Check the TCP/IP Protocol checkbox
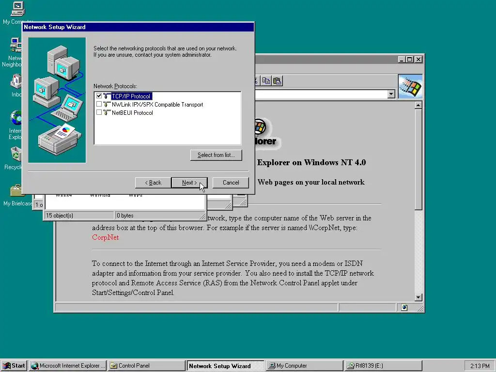This screenshot has width=496, height=372. pos(99,96)
